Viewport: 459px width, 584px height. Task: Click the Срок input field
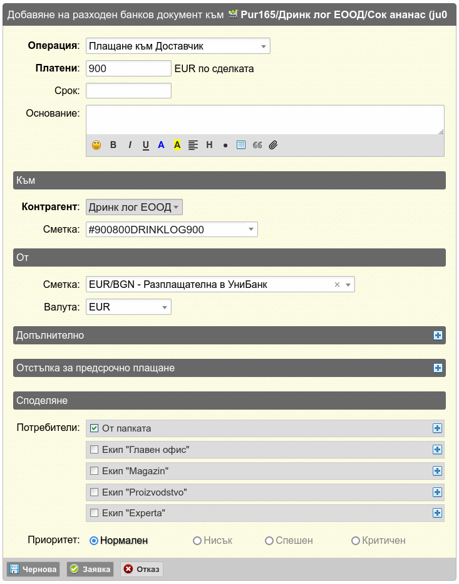point(128,90)
